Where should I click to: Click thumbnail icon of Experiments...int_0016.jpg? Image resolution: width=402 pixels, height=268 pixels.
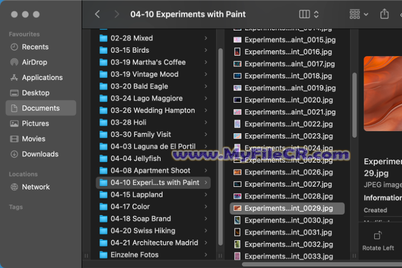point(237,52)
